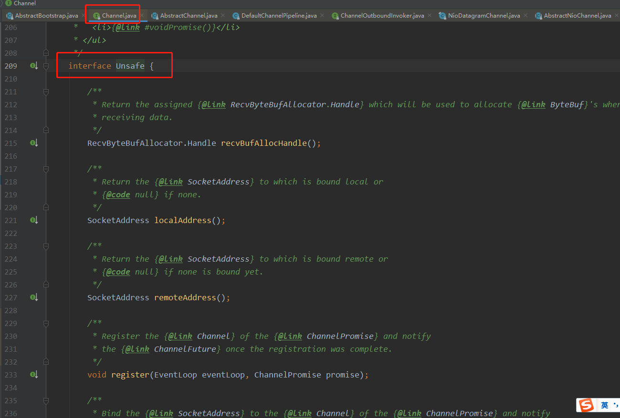The height and width of the screenshot is (418, 620).
Task: Click implemented-marker gutter icon on line 209
Action: [34, 66]
